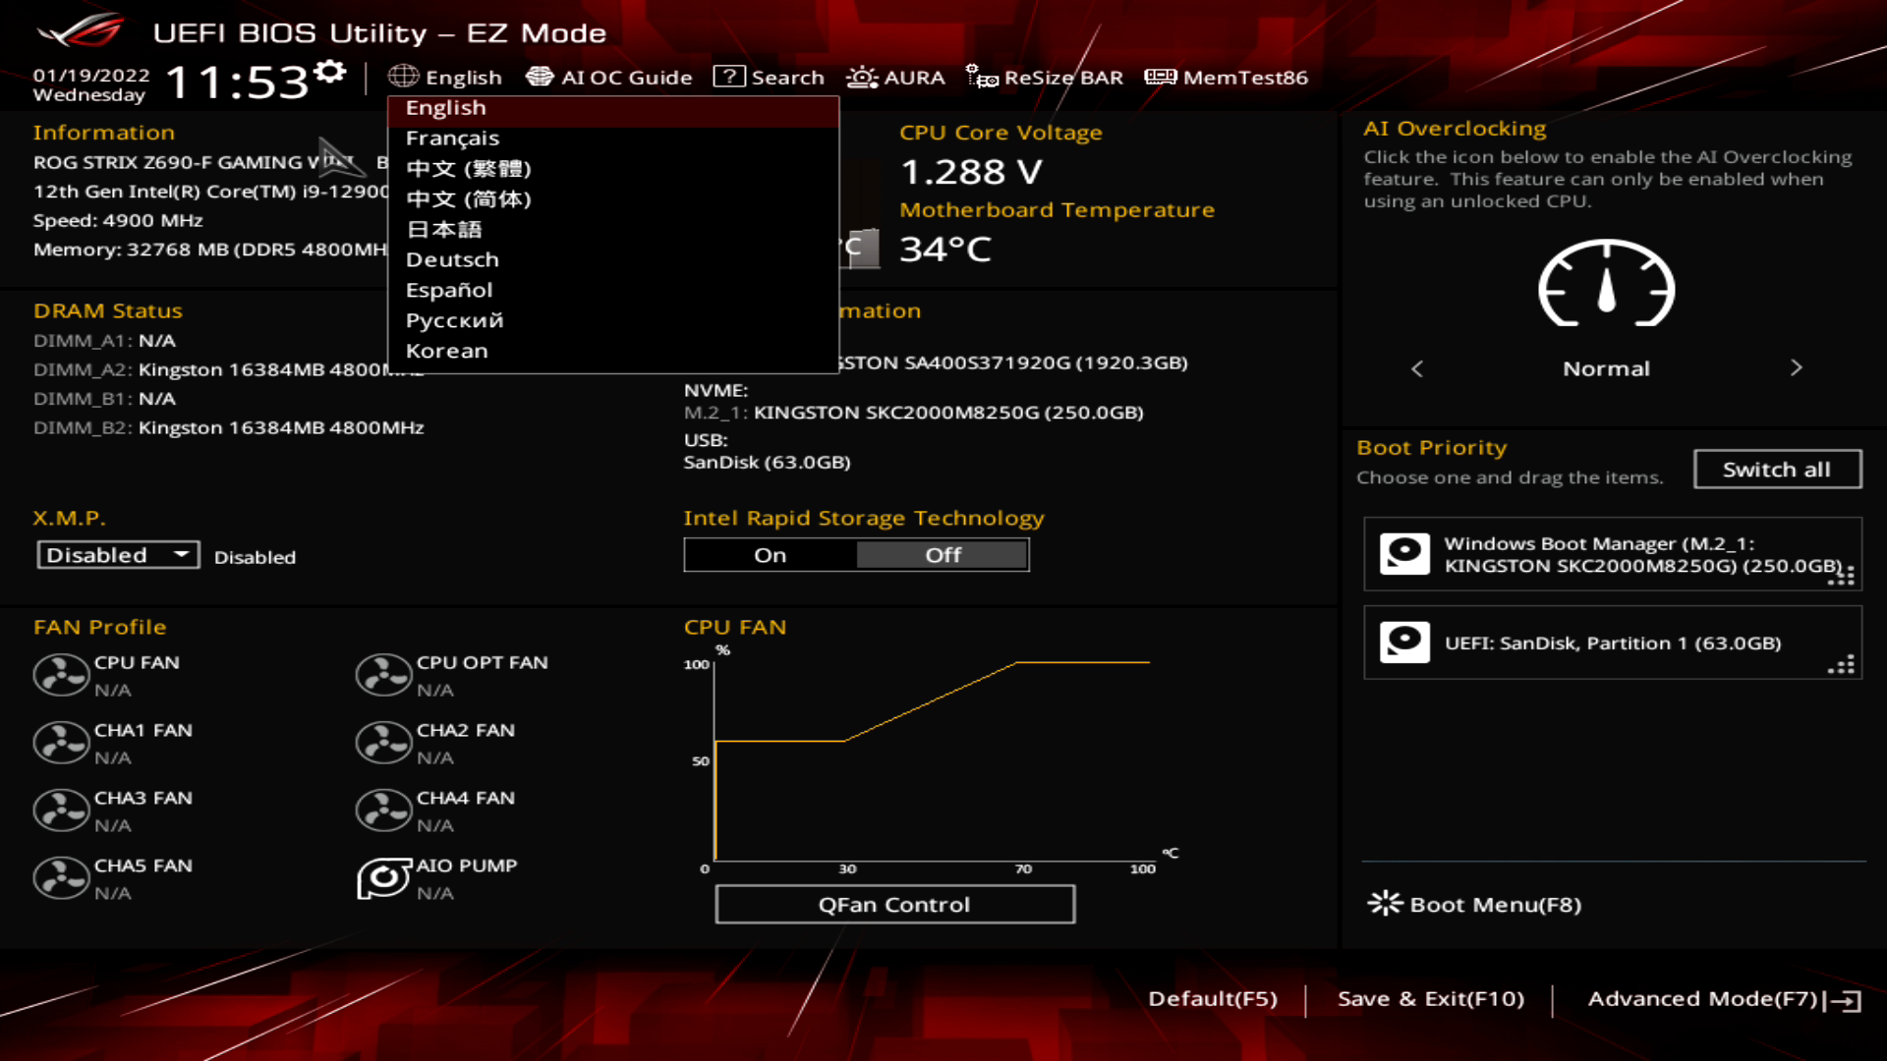The height and width of the screenshot is (1061, 1887).
Task: Select Deutsch from the language menu
Action: coord(452,259)
